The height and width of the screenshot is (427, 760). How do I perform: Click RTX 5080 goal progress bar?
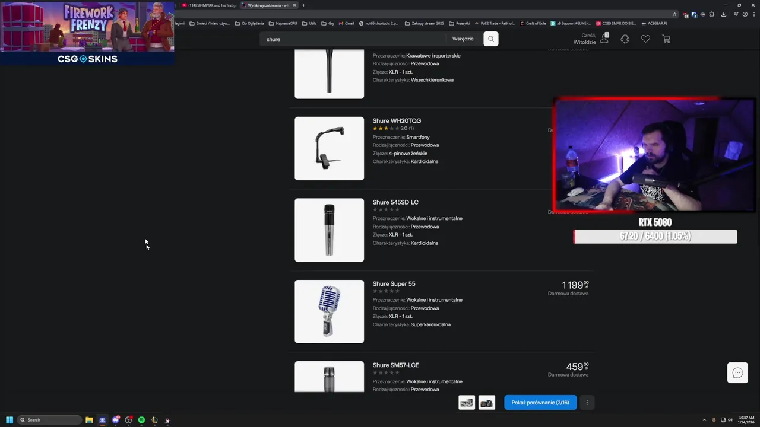655,237
